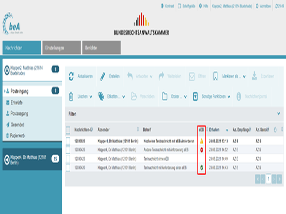The width and height of the screenshot is (286, 214).
Task: Click the Aktualisieren refresh icon
Action: (71, 76)
